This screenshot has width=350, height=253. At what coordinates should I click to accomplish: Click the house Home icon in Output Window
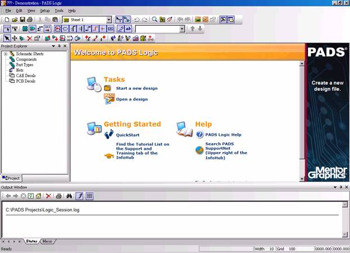(38, 196)
